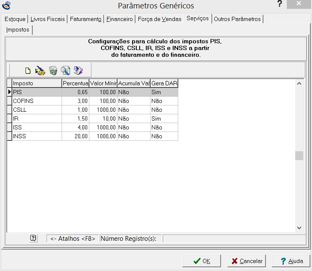Click the grid scrollbar up arrow
Image resolution: width=312 pixels, height=271 pixels.
pyautogui.click(x=299, y=84)
